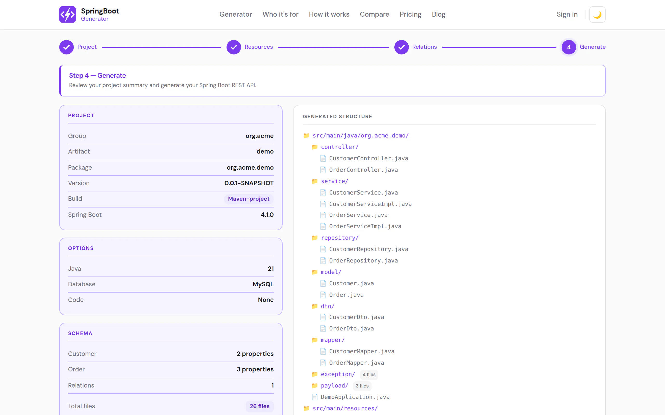This screenshot has width=665, height=415.
Task: Expand the payload/ folder label
Action: click(334, 386)
